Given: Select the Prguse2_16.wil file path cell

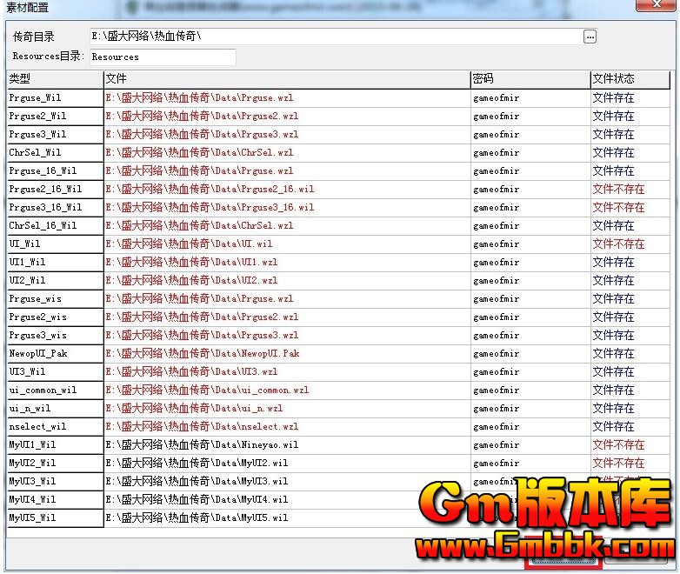Looking at the screenshot, I should pos(287,190).
